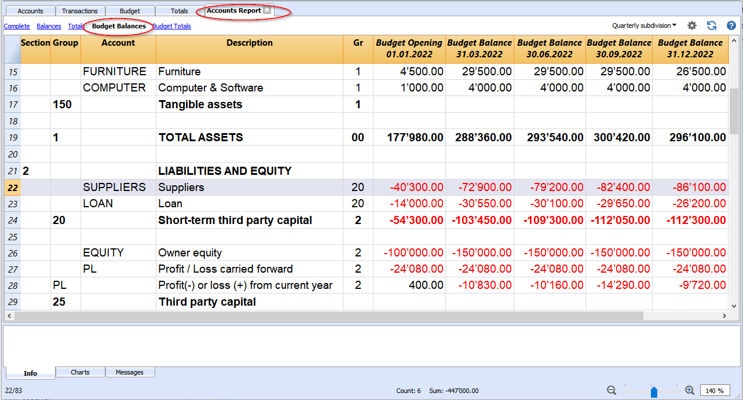This screenshot has width=743, height=400.
Task: Switch to the Charts bottom tab
Action: pyautogui.click(x=80, y=372)
